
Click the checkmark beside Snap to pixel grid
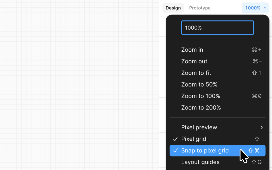175,150
